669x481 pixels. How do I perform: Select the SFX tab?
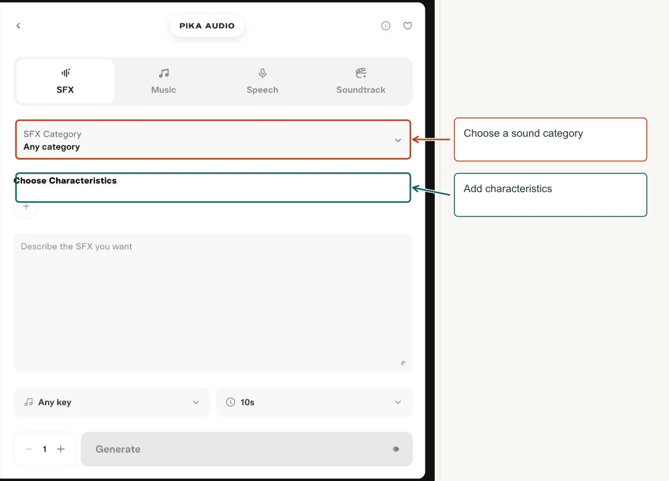tap(65, 81)
